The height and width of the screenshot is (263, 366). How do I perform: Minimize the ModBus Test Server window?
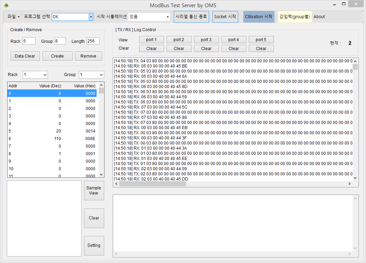pos(334,4)
